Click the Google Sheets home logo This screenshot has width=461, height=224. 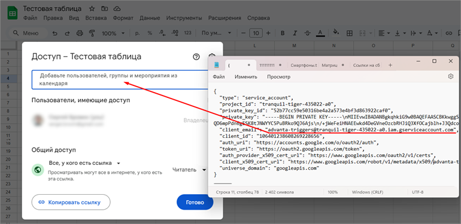[13, 13]
